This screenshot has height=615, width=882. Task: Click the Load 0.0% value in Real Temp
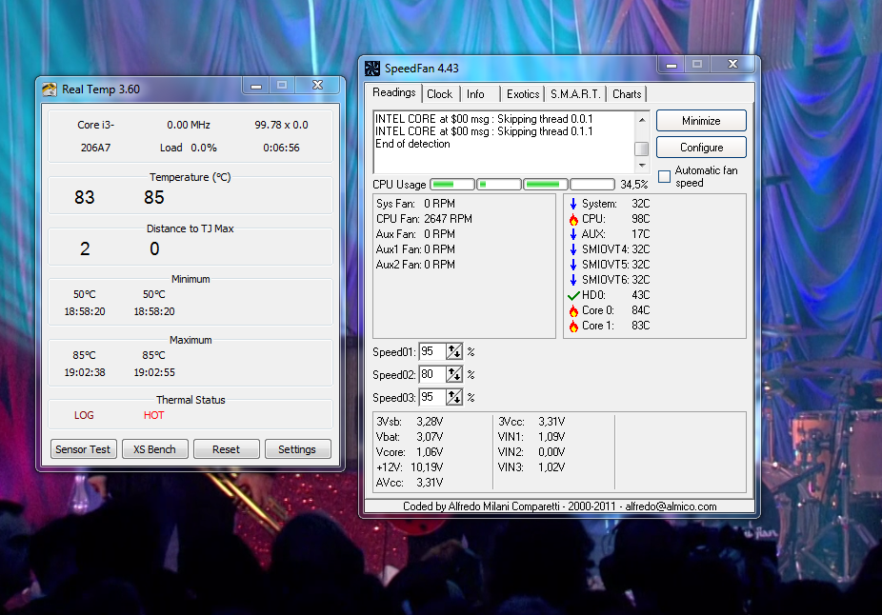[x=189, y=148]
